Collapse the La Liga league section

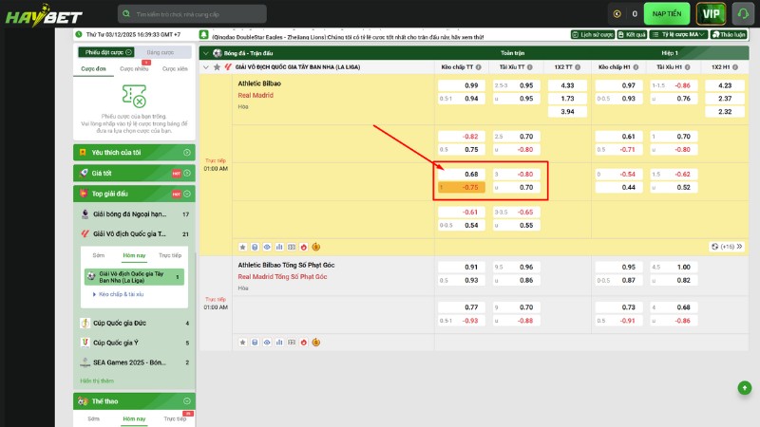206,68
